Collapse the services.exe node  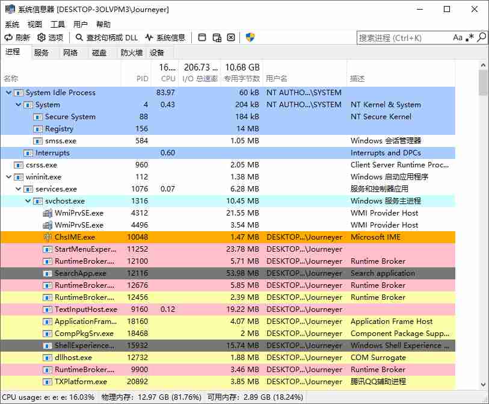pos(19,189)
